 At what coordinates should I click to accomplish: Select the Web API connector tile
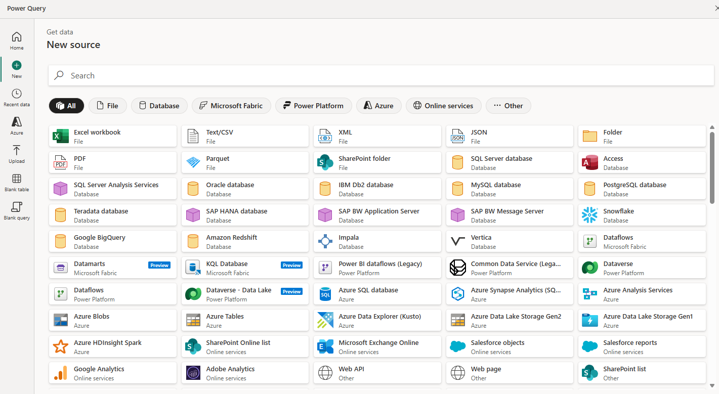377,372
